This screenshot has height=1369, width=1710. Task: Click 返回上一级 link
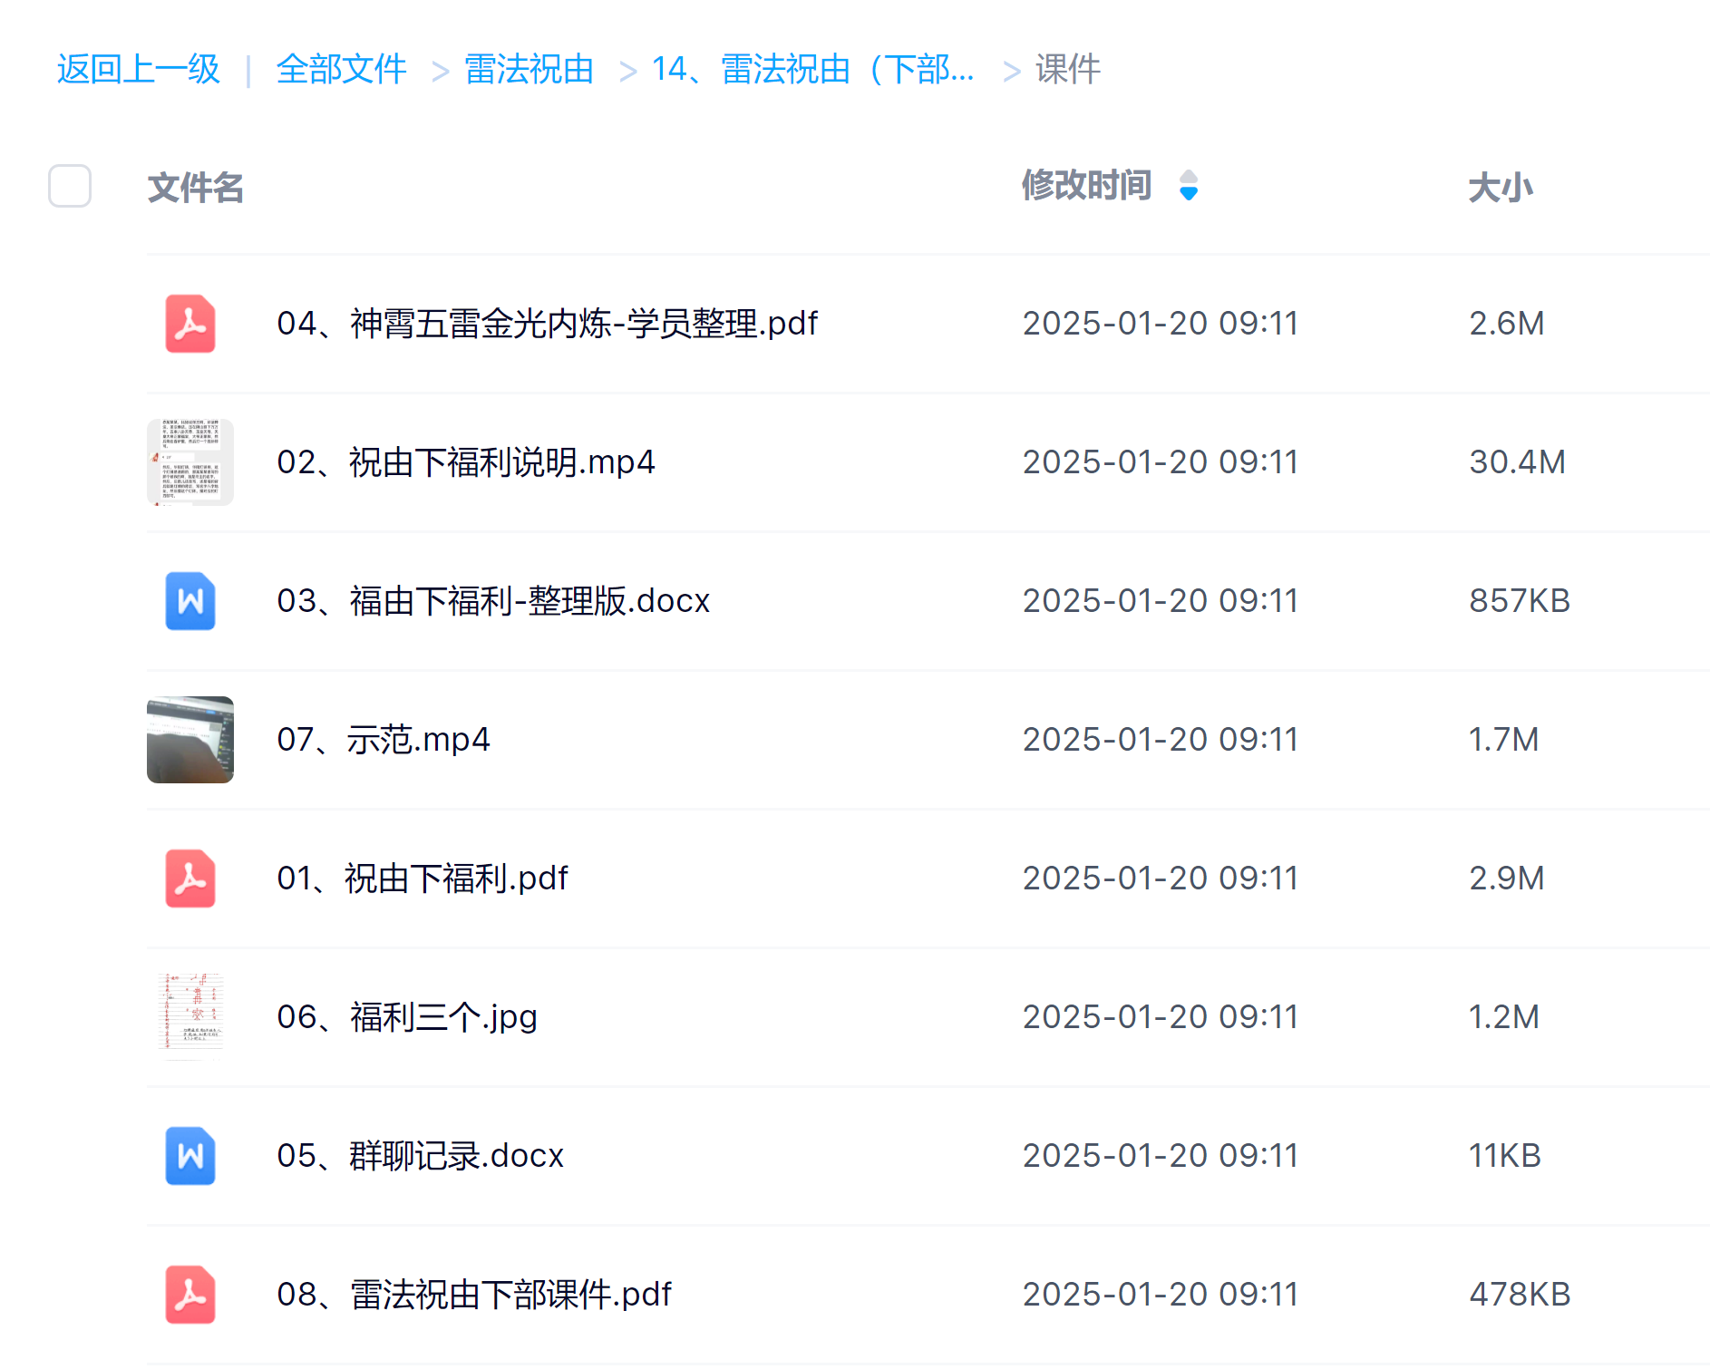(x=139, y=70)
